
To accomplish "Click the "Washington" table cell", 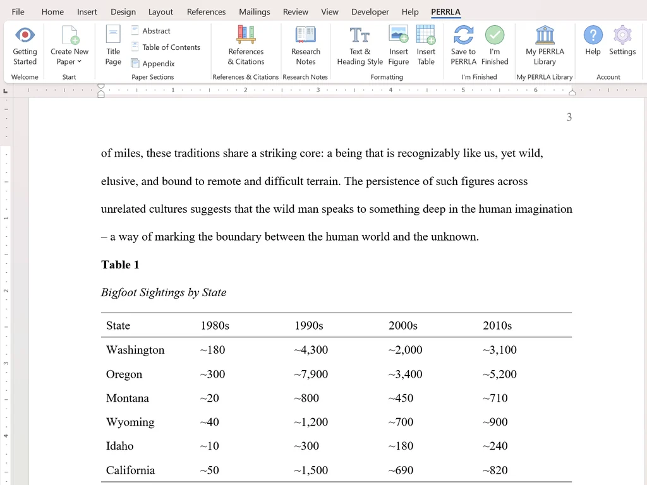I will pyautogui.click(x=135, y=350).
